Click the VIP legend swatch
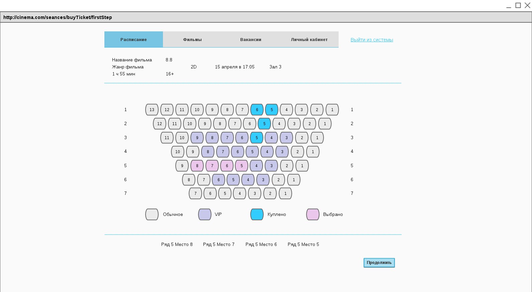The height and width of the screenshot is (292, 532). pyautogui.click(x=205, y=214)
